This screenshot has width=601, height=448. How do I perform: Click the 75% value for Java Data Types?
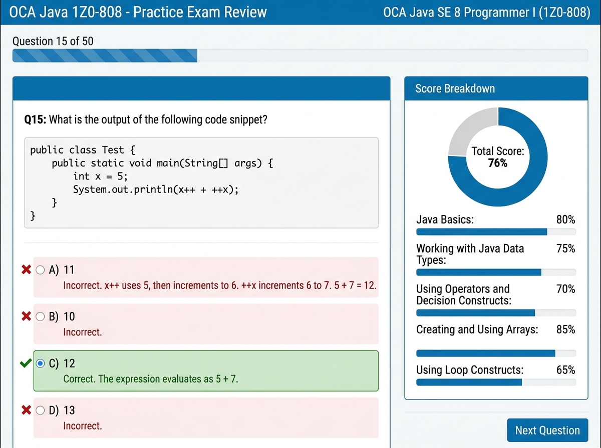click(x=565, y=248)
